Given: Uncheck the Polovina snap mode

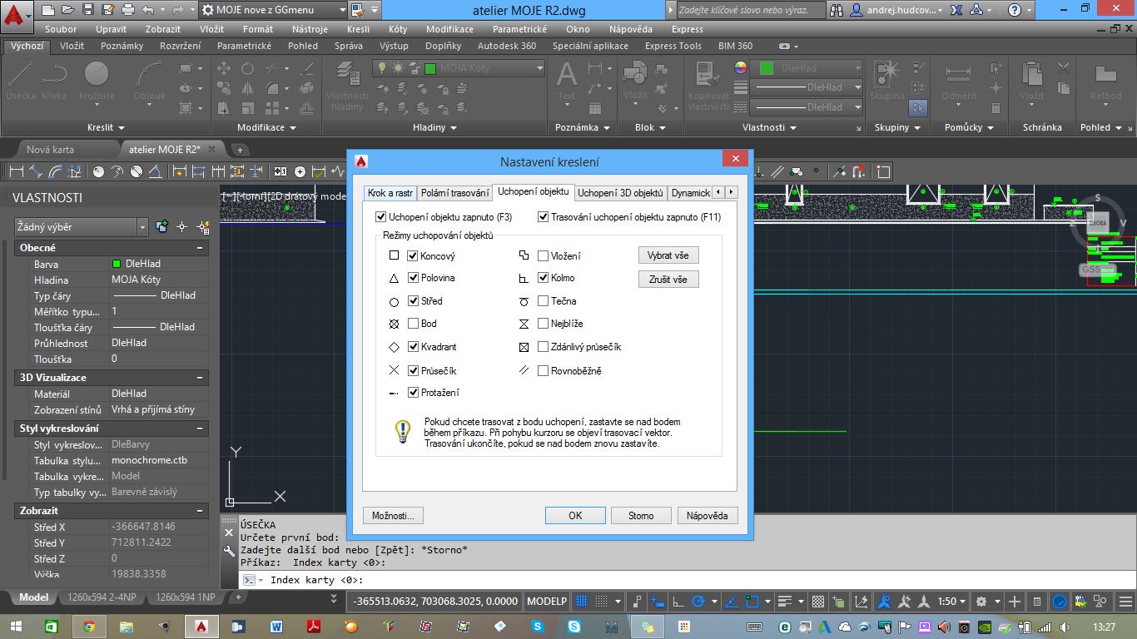Looking at the screenshot, I should tap(413, 278).
